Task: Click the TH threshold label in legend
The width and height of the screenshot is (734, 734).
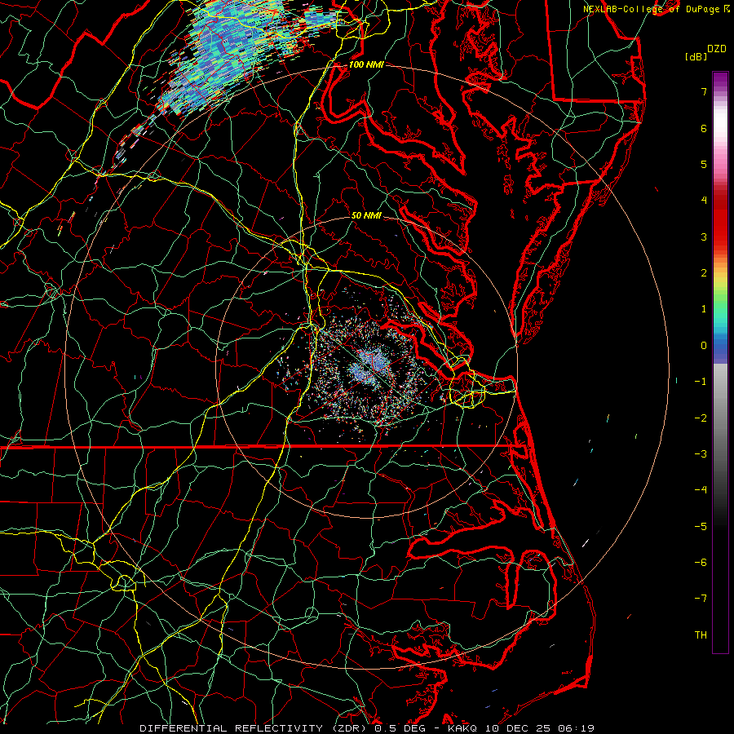Action: (x=701, y=635)
